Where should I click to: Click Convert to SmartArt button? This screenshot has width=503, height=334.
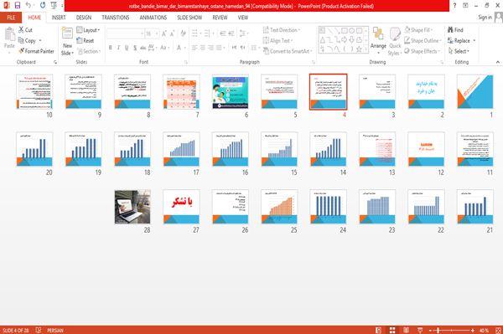[288, 51]
